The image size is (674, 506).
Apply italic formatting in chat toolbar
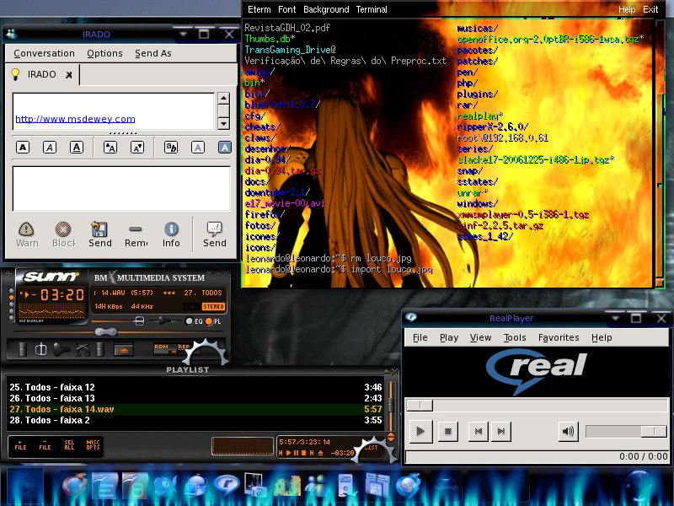tap(50, 148)
